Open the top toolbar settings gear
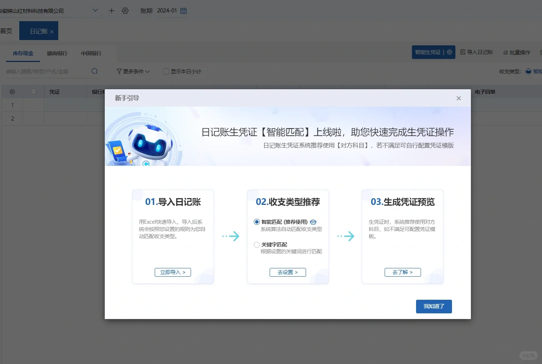 coord(125,11)
